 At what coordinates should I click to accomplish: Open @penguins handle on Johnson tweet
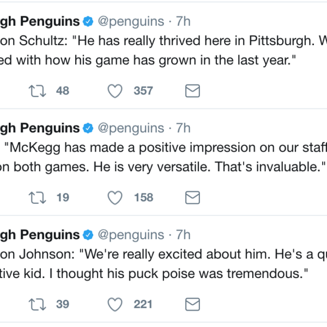[130, 234]
